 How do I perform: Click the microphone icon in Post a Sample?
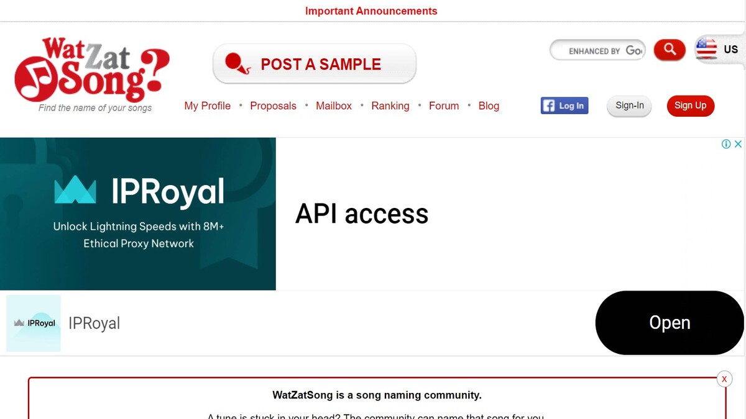coord(237,63)
